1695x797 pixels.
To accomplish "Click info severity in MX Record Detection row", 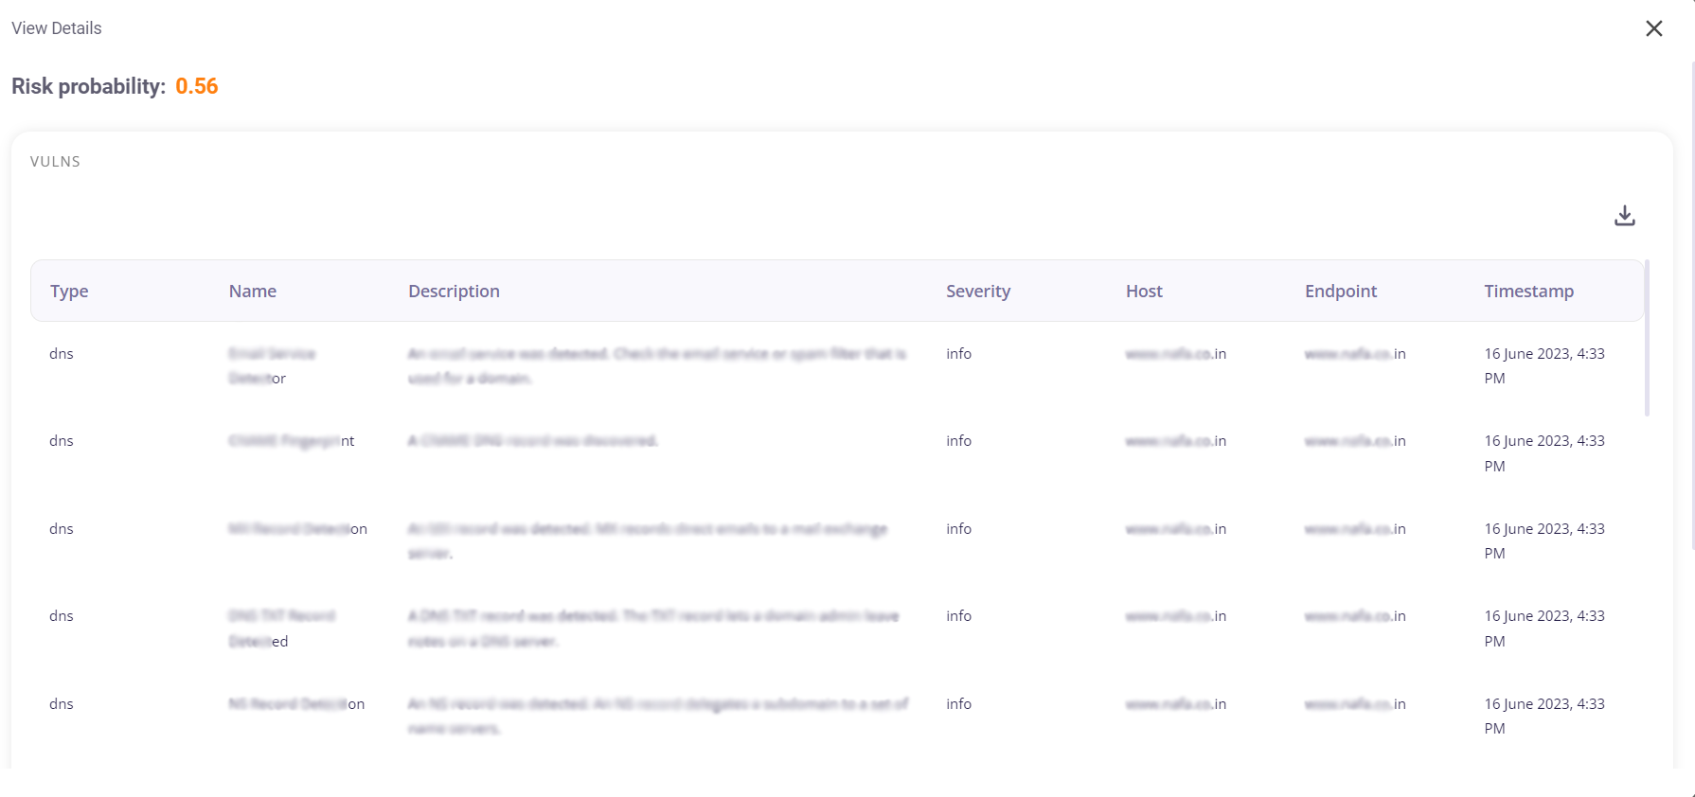I will click(x=958, y=529).
